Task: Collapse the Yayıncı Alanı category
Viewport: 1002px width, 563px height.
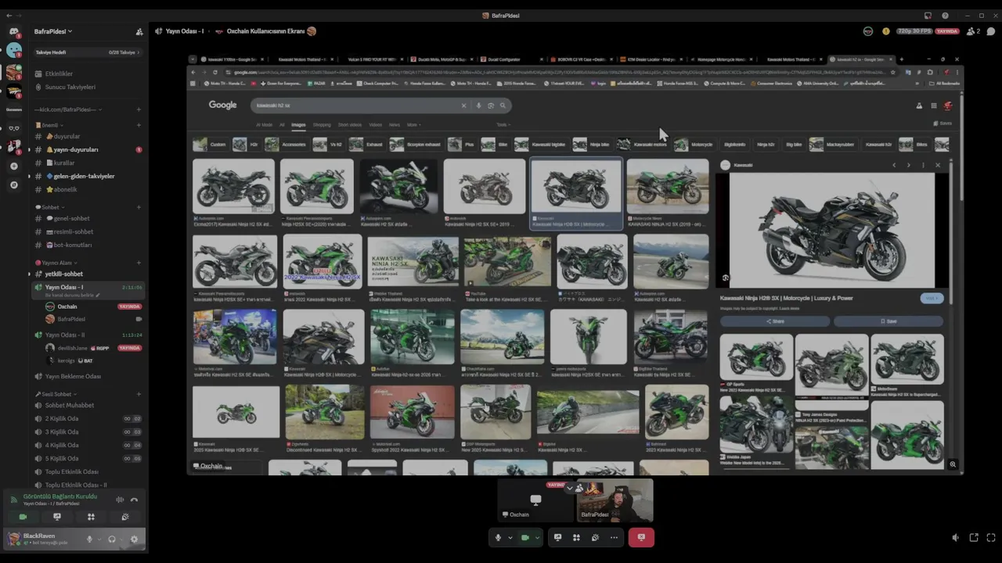Action: pos(56,263)
